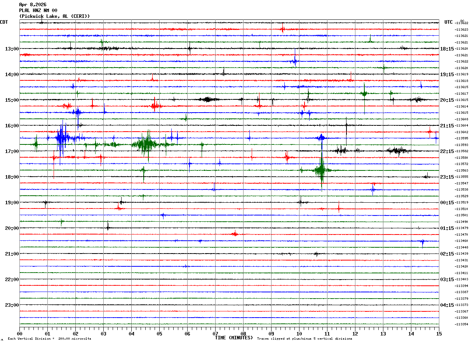Screen dimensions: 470x344
Task: Select the Pickwick Lake, AL (CERI) title
Action: [x=54, y=16]
